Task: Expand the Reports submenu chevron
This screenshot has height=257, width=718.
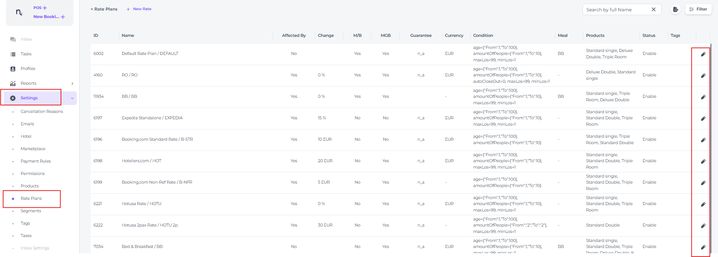Action: click(72, 84)
